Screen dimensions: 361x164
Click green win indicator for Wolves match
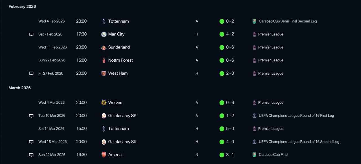[x=222, y=103]
